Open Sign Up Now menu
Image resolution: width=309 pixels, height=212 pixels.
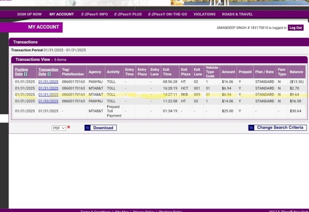coord(29,14)
